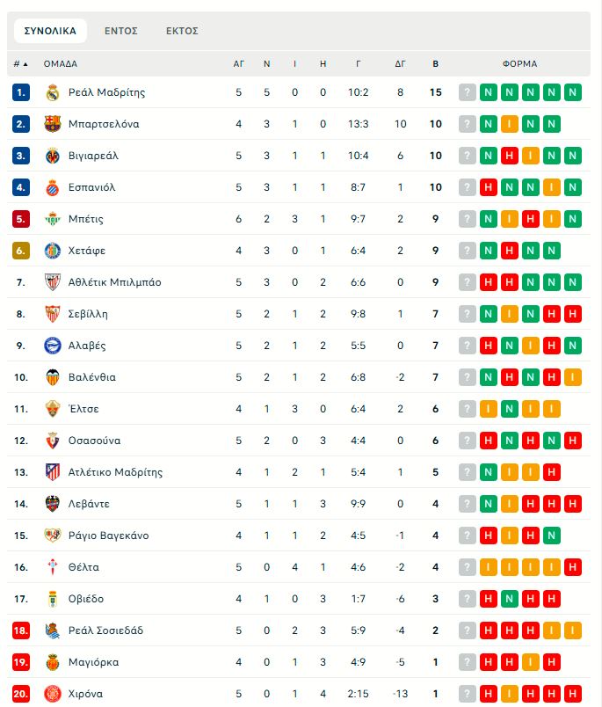602x707 pixels.
Task: Sort table by the # column arrow
Action: click(25, 64)
